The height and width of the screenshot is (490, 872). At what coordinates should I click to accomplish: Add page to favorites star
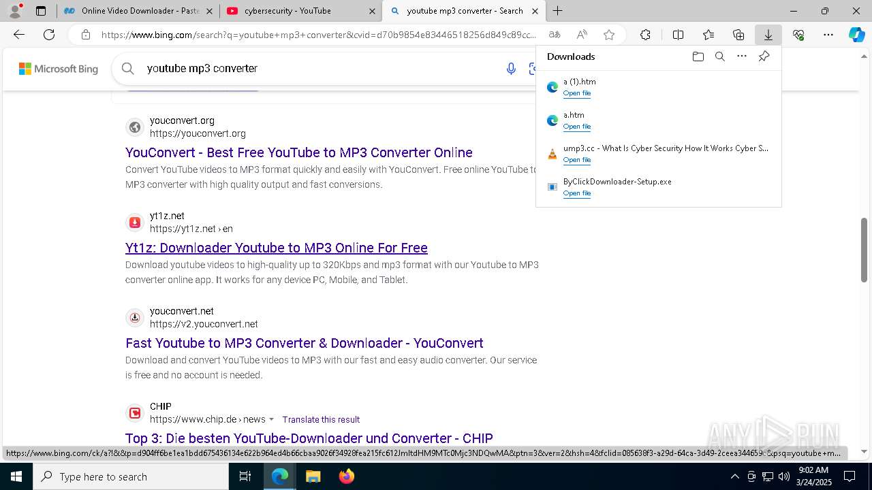click(x=609, y=35)
